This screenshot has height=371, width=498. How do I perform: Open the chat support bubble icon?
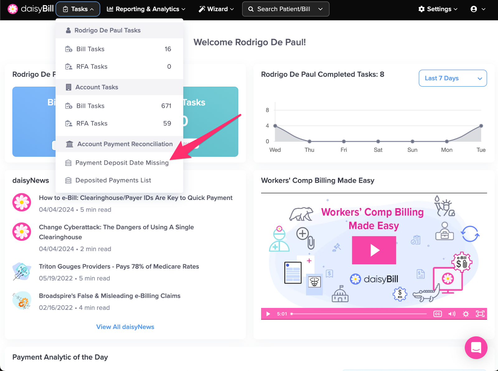(476, 347)
